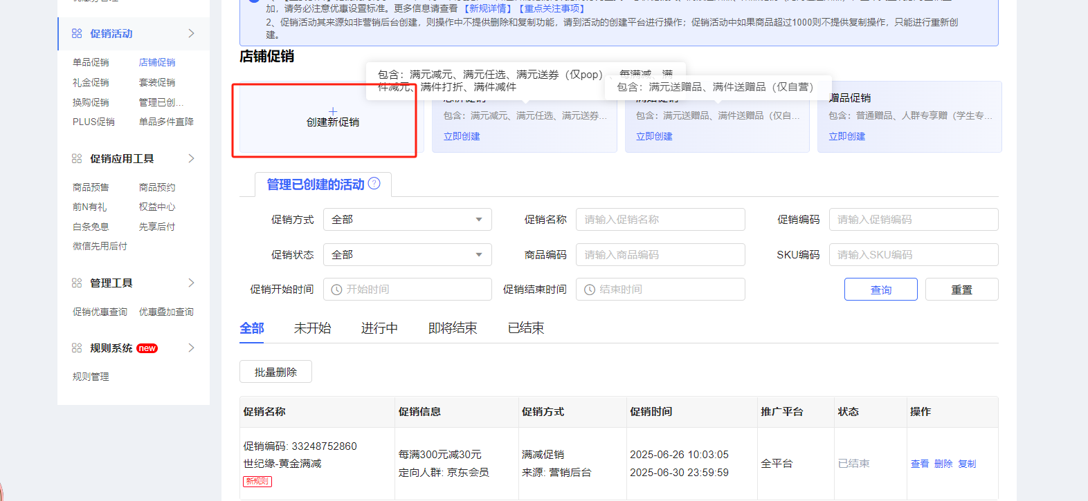Click 复制 link for 世纪缘-黄金满减 promotion
The height and width of the screenshot is (501, 1088).
tap(967, 464)
